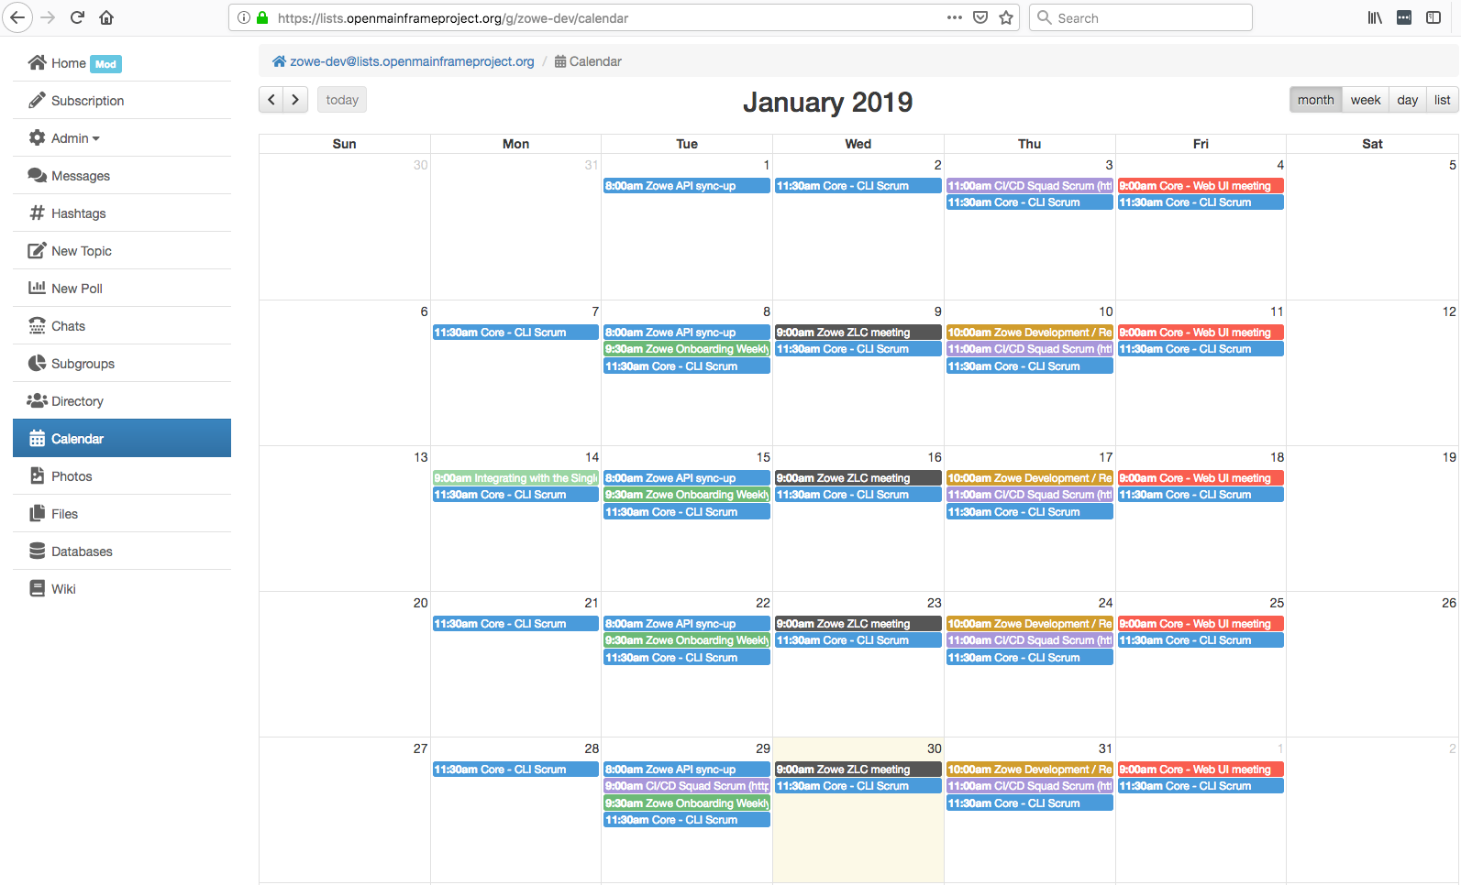
Task: Open Core - Web UI meeting on January 4
Action: pos(1201,186)
